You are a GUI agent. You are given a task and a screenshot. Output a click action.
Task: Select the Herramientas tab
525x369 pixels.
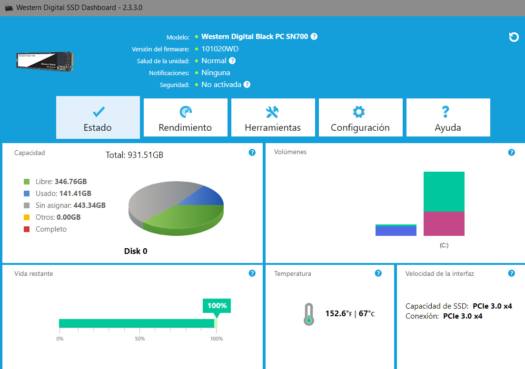273,118
